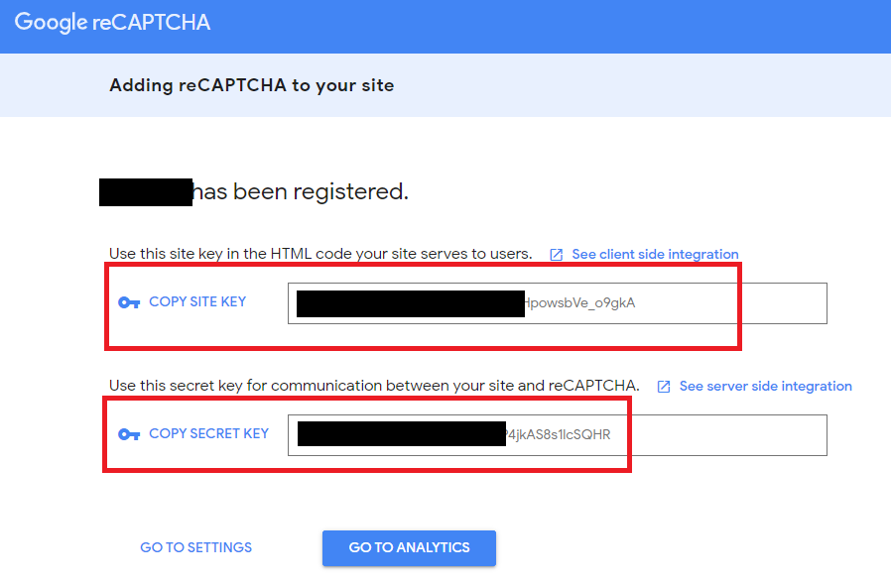Click external-link icon before client side integration

pos(557,255)
